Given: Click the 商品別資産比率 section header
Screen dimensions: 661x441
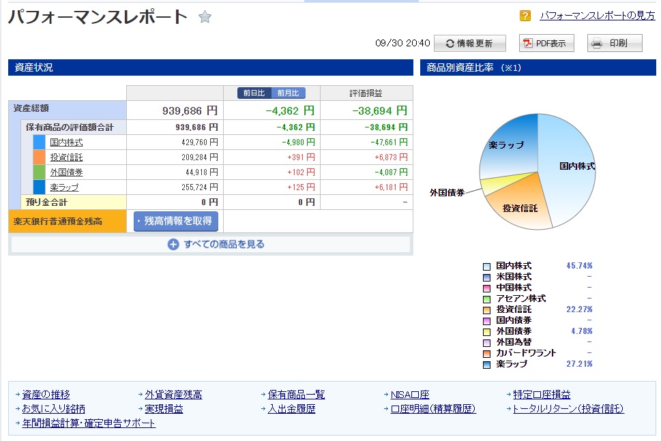Looking at the screenshot, I should (x=538, y=67).
